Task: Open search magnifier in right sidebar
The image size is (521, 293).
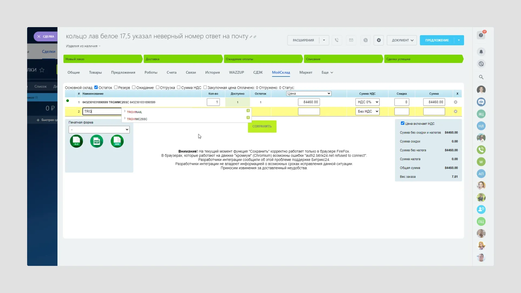Action: pyautogui.click(x=481, y=77)
